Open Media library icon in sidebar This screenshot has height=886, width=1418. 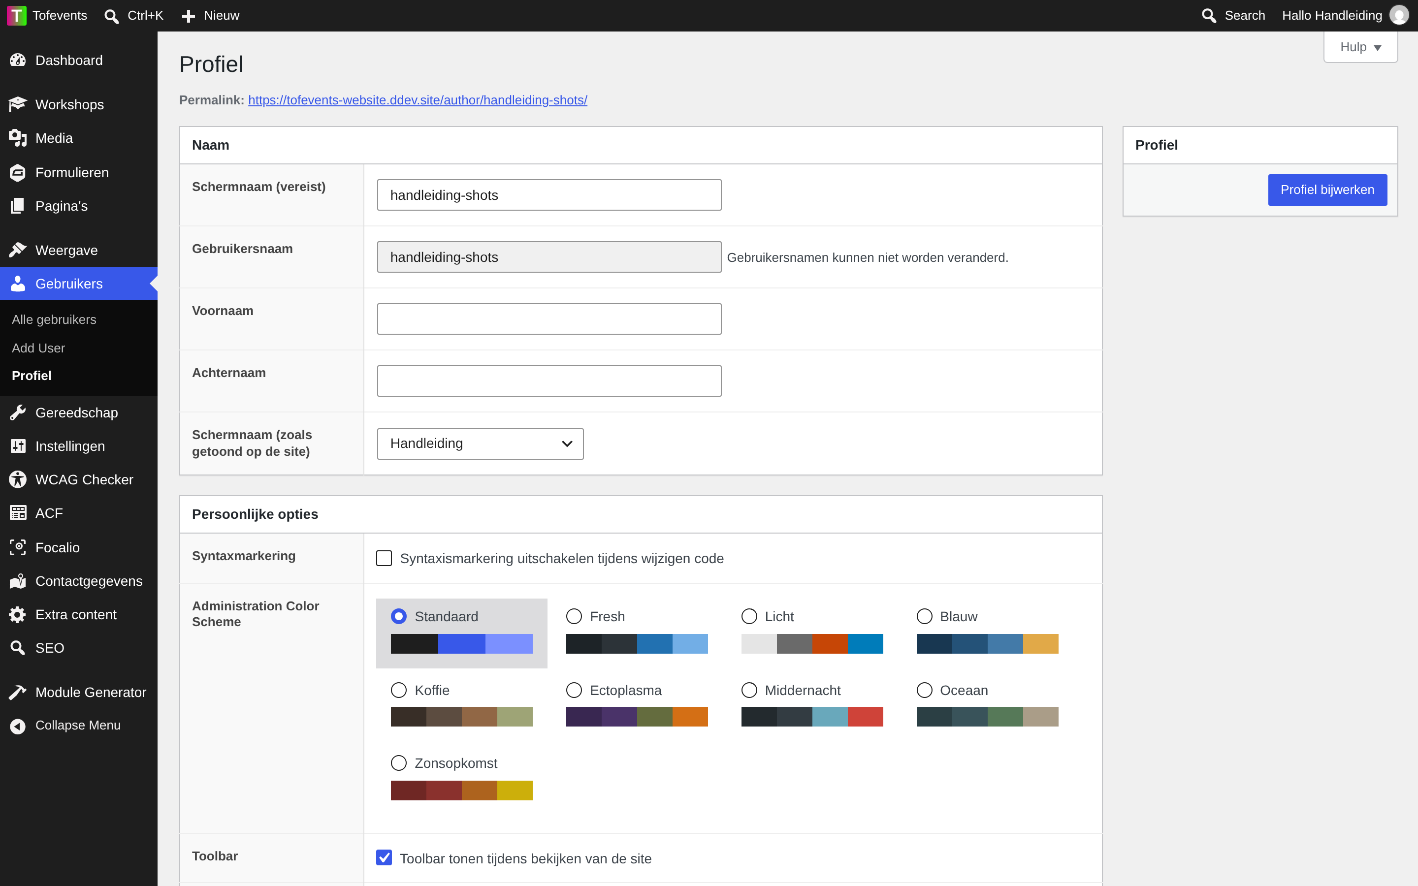pyautogui.click(x=18, y=138)
